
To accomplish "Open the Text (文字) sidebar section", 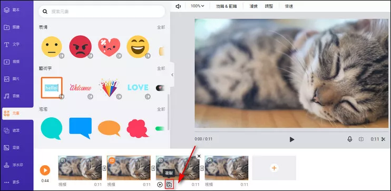I will pyautogui.click(x=12, y=45).
